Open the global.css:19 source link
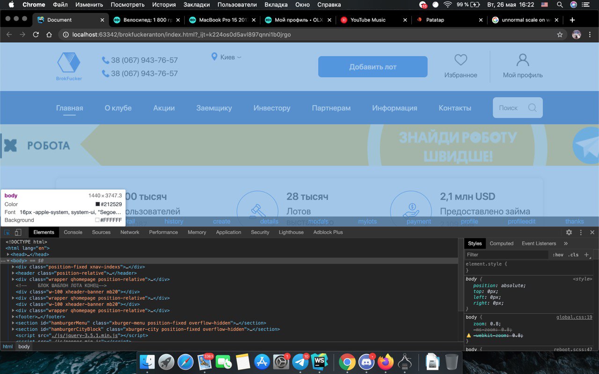599x374 pixels. pos(574,317)
